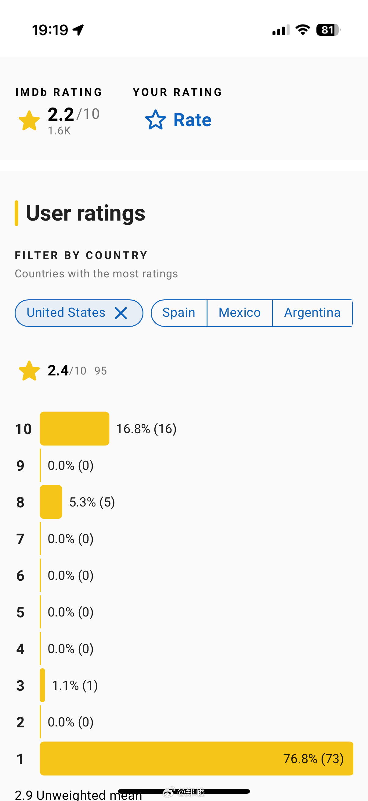Select the Argentina country filter
Screen dimensions: 368x801
312,313
